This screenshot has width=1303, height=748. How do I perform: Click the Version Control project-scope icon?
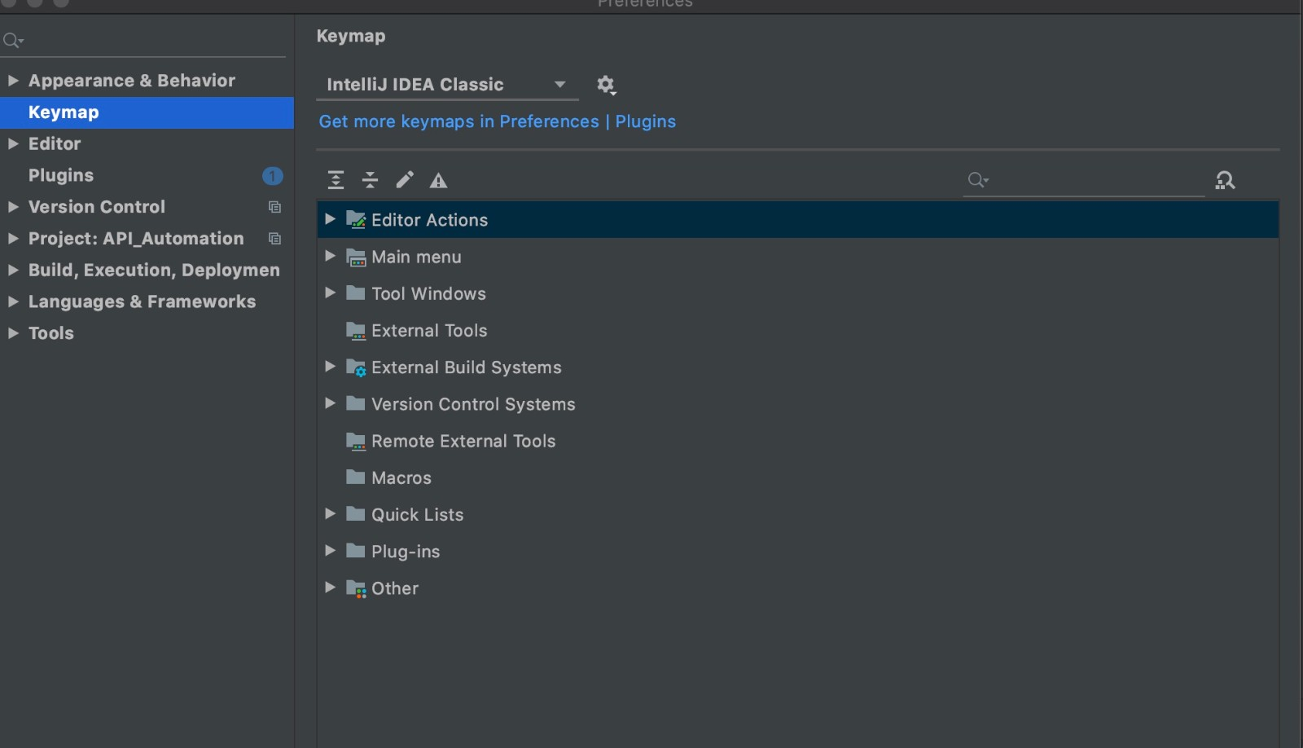(274, 207)
